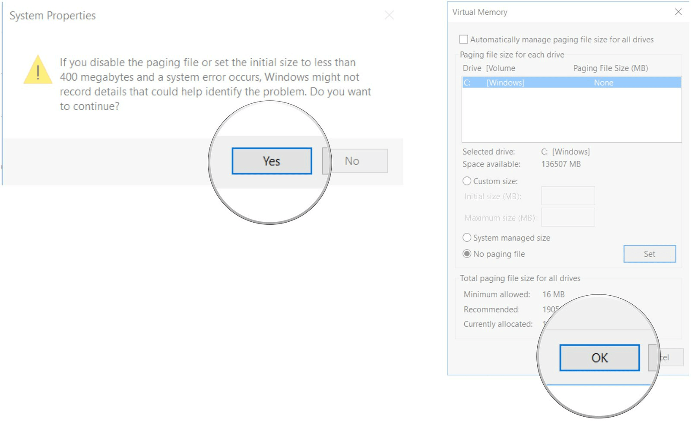Dismiss the System Properties dialog via X
691x421 pixels.
(389, 15)
